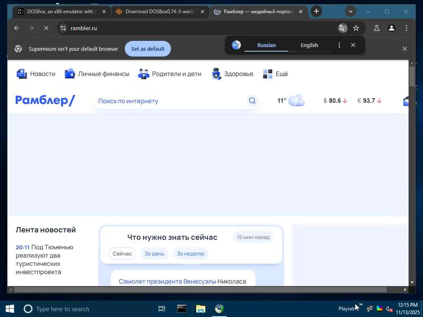This screenshot has width=423, height=317.
Task: Click the Новости newspaper icon
Action: (21, 73)
